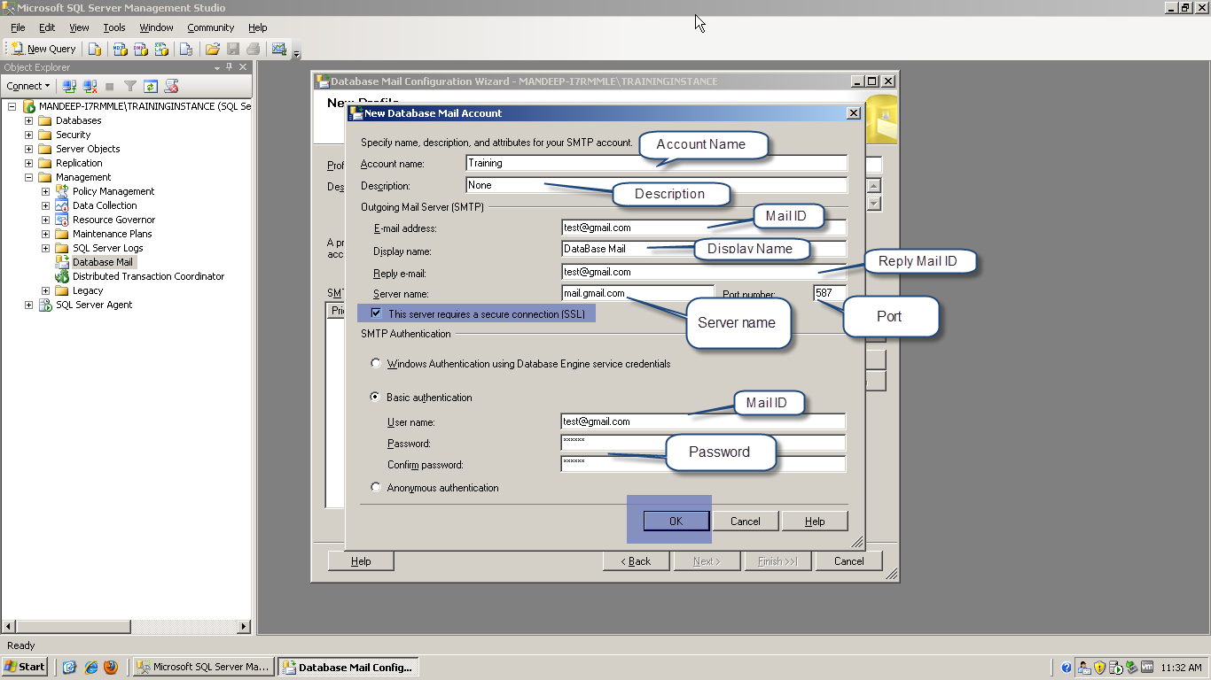Select Basic authentication radio option
1211x680 pixels.
[x=376, y=397]
